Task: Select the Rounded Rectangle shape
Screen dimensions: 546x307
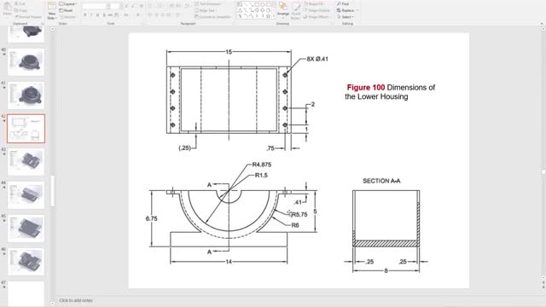Action: point(268,4)
